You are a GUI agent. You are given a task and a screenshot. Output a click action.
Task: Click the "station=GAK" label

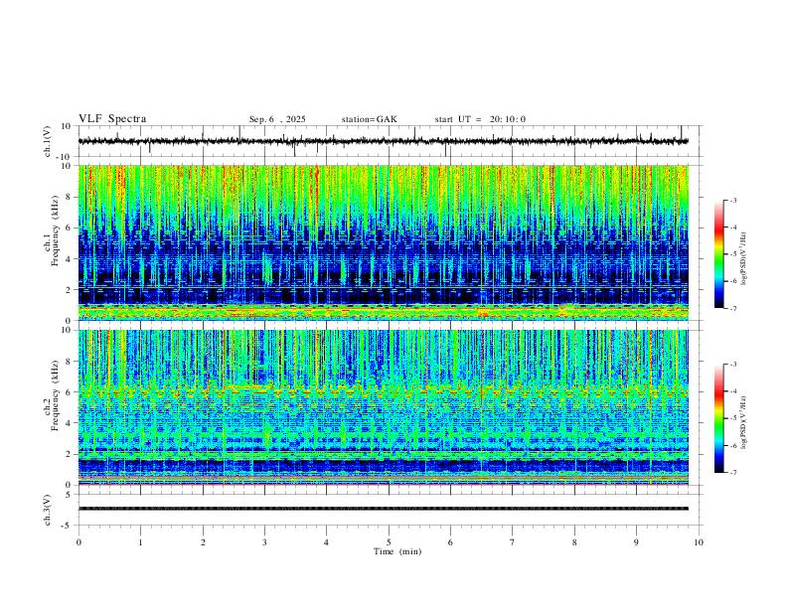coord(369,119)
